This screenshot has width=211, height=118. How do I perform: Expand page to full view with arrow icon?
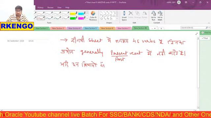[196, 34]
